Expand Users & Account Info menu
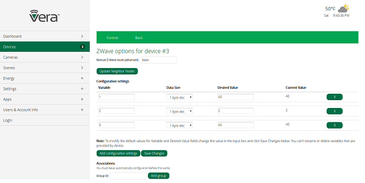Image resolution: width=365 pixels, height=183 pixels. click(45, 110)
